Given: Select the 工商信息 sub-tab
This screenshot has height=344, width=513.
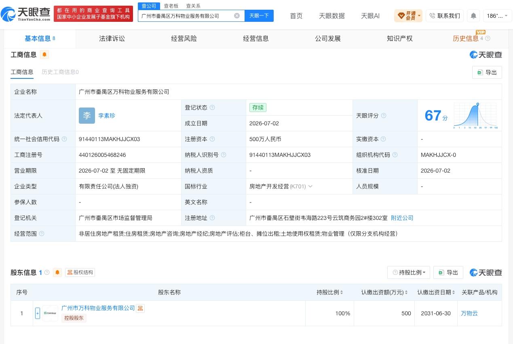Looking at the screenshot, I should (22, 72).
